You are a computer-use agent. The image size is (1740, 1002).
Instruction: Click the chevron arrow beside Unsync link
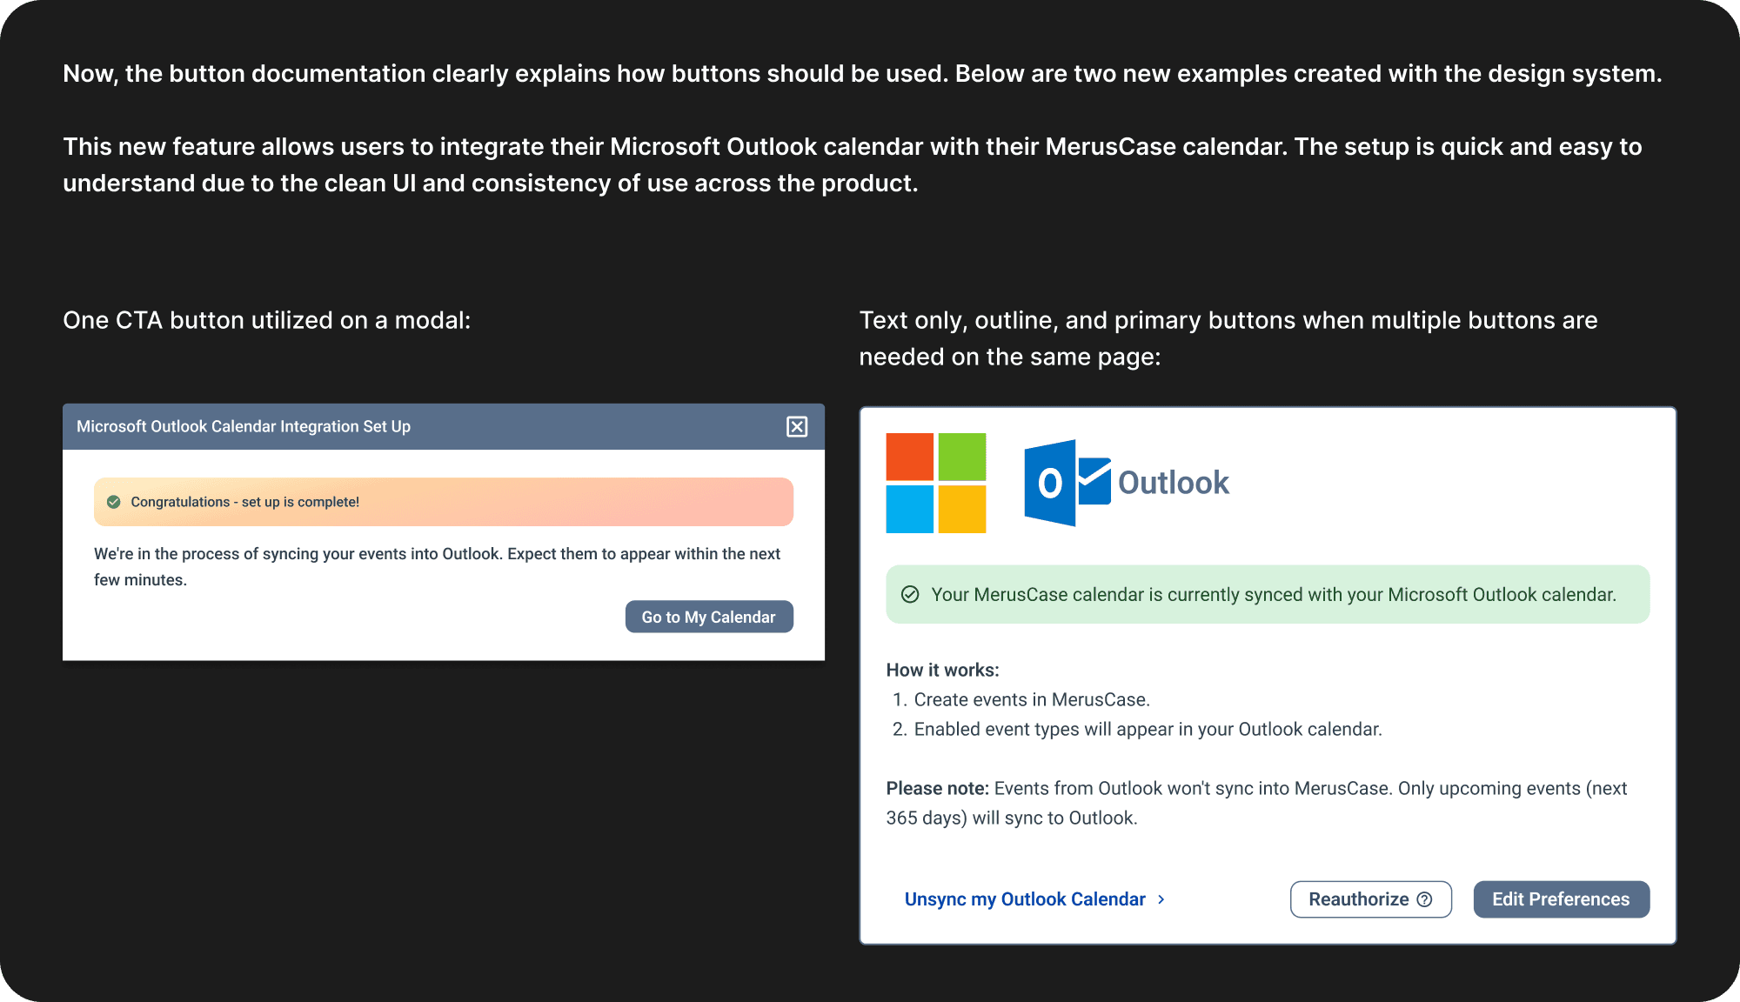(x=1161, y=899)
